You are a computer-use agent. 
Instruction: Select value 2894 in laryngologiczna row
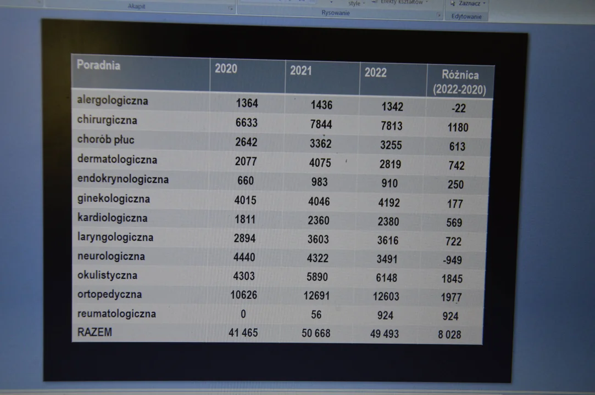(x=244, y=238)
